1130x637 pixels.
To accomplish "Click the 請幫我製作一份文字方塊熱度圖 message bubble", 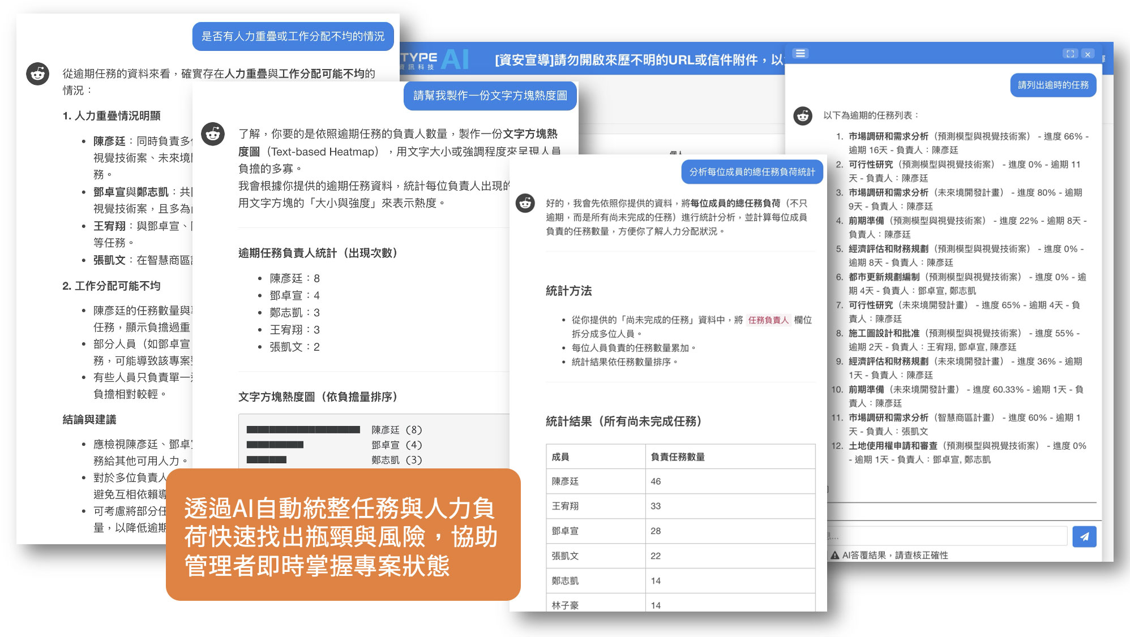I will pos(490,95).
